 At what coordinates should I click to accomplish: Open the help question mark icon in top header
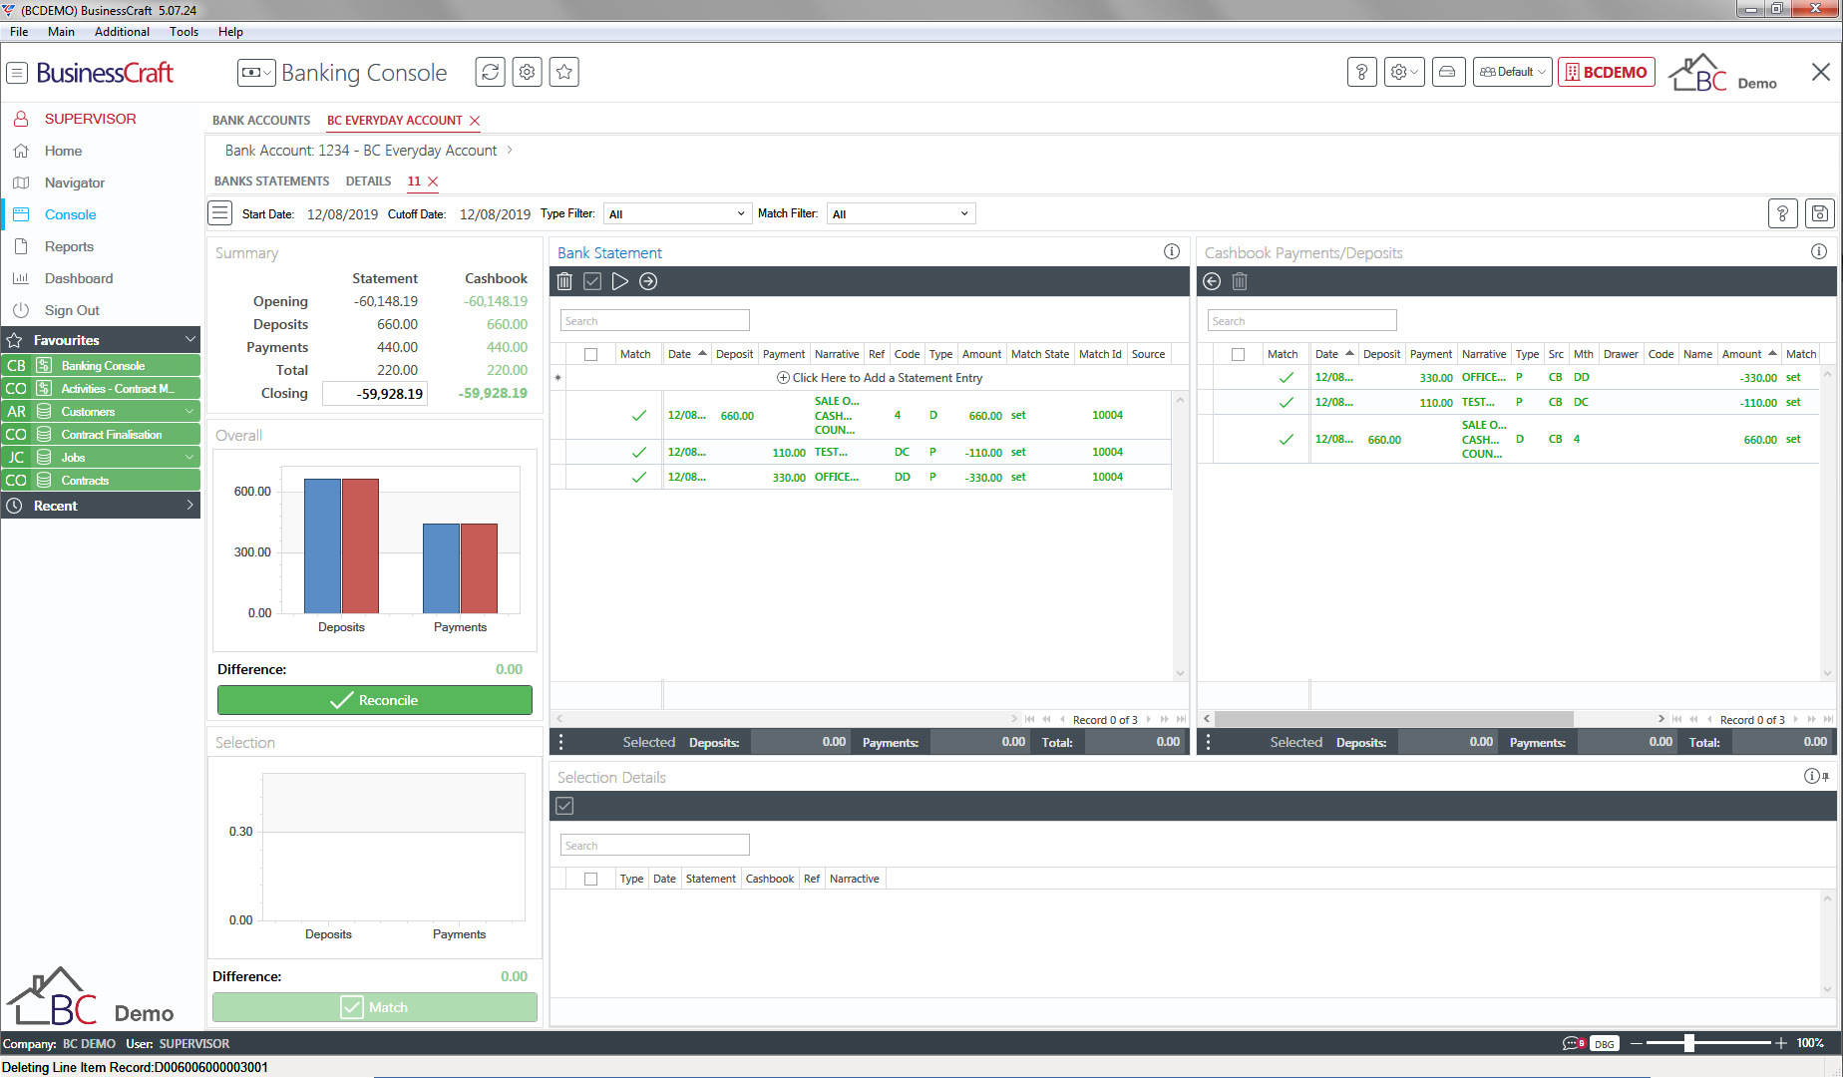click(1362, 72)
